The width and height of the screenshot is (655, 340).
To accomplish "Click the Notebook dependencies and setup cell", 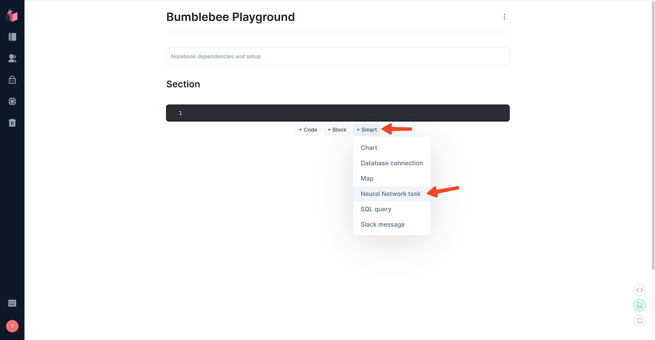I will (338, 56).
